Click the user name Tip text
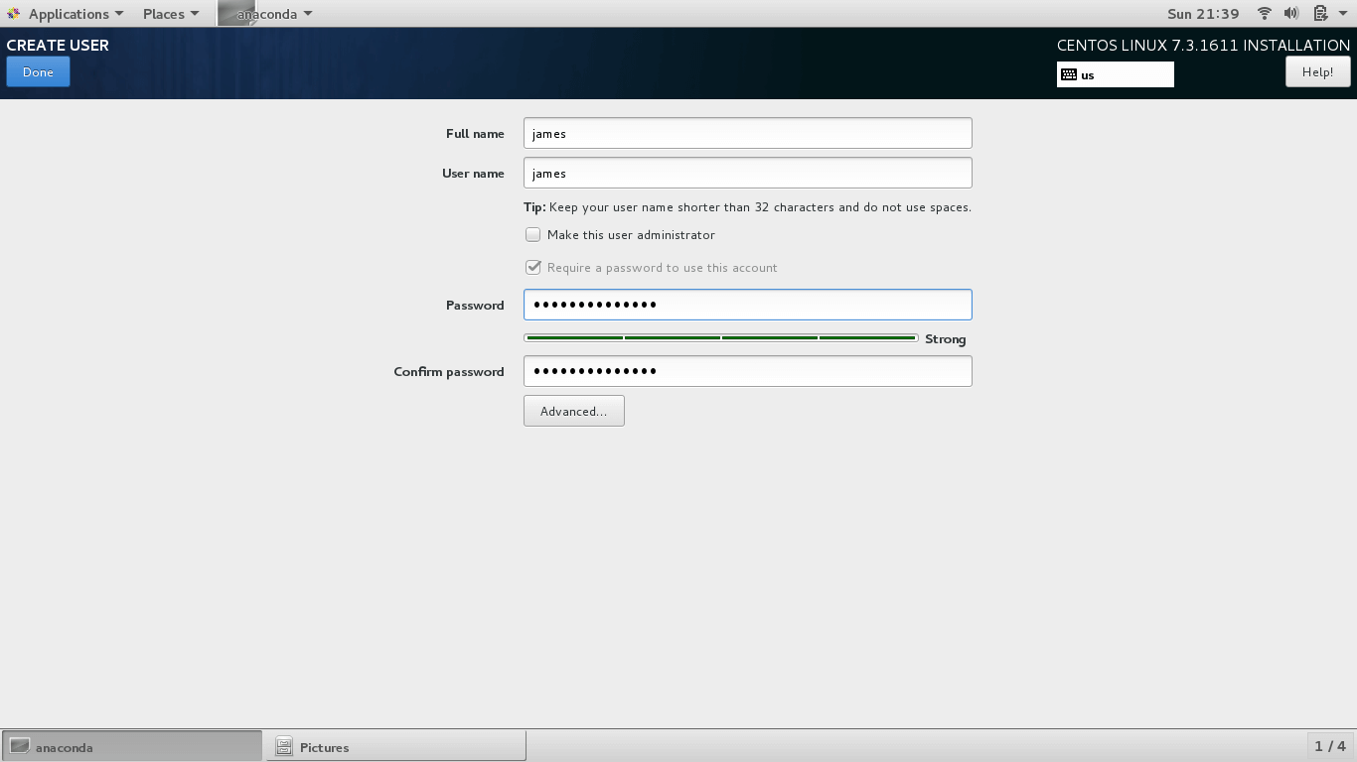1357x762 pixels. 747,207
